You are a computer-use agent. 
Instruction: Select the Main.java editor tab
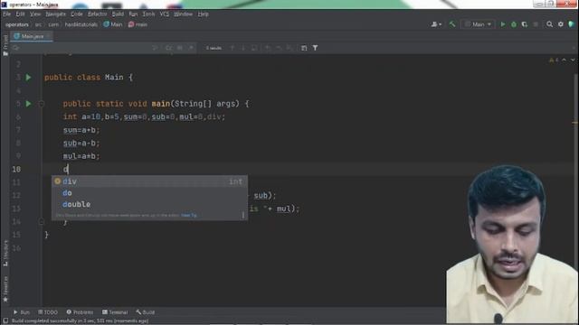(x=31, y=36)
